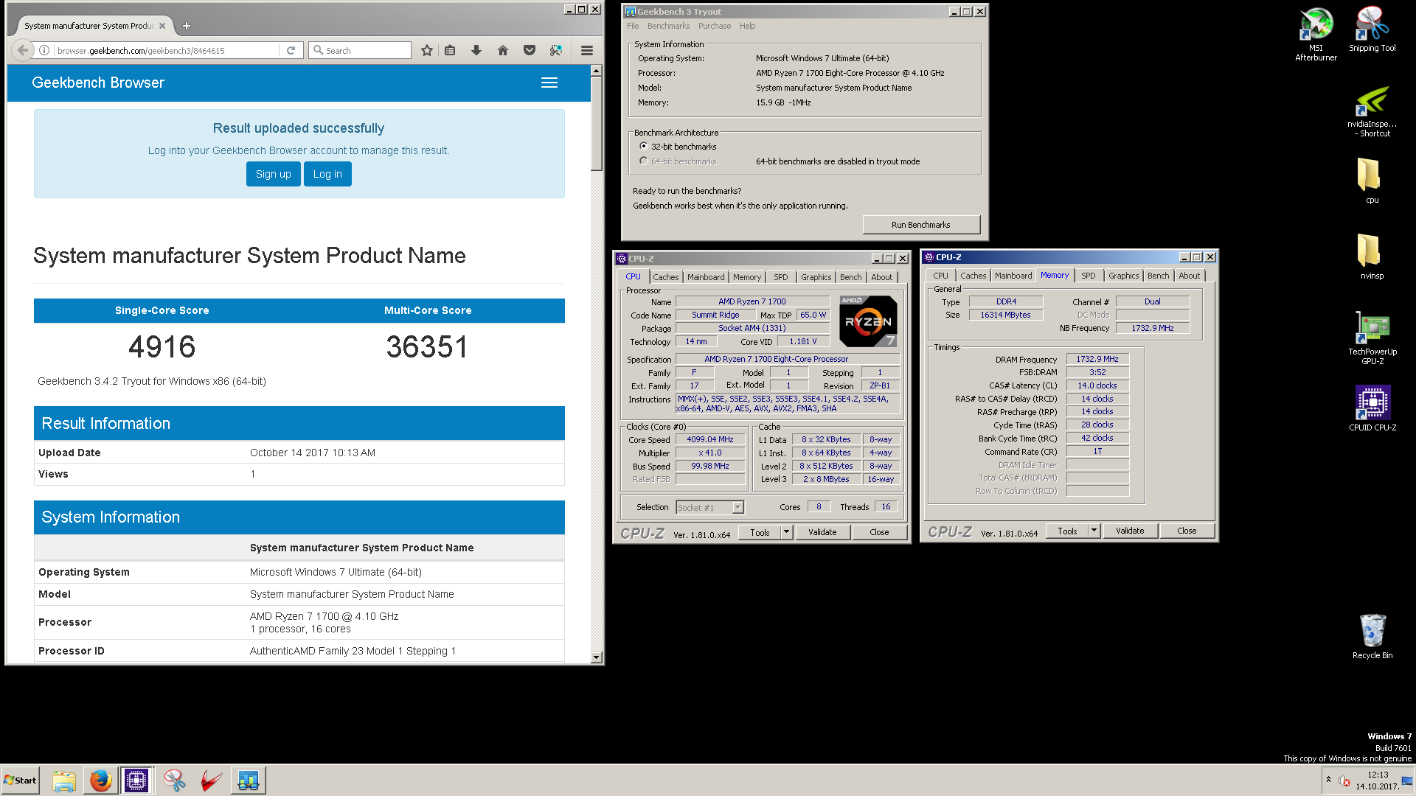Screen dimensions: 1416x796
Task: Open the downloads arrow icon in Firefox
Action: tap(476, 50)
